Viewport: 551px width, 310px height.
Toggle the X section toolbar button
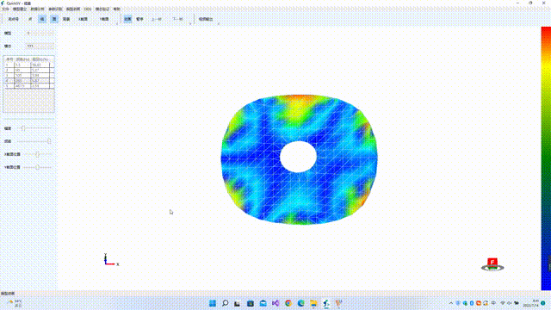[x=83, y=19]
